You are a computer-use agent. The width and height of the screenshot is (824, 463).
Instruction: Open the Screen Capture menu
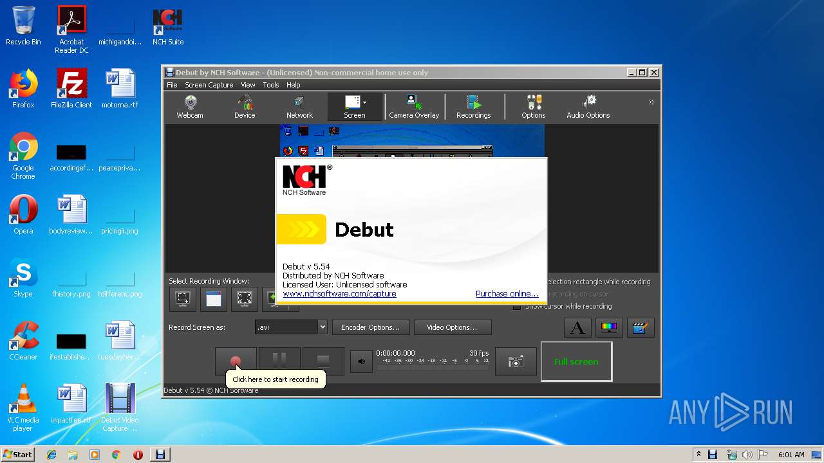(x=209, y=85)
